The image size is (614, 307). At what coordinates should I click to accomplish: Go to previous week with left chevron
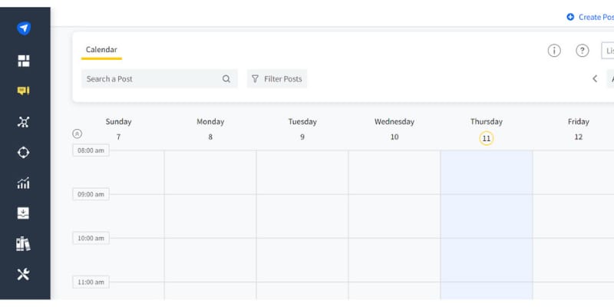[x=595, y=79]
